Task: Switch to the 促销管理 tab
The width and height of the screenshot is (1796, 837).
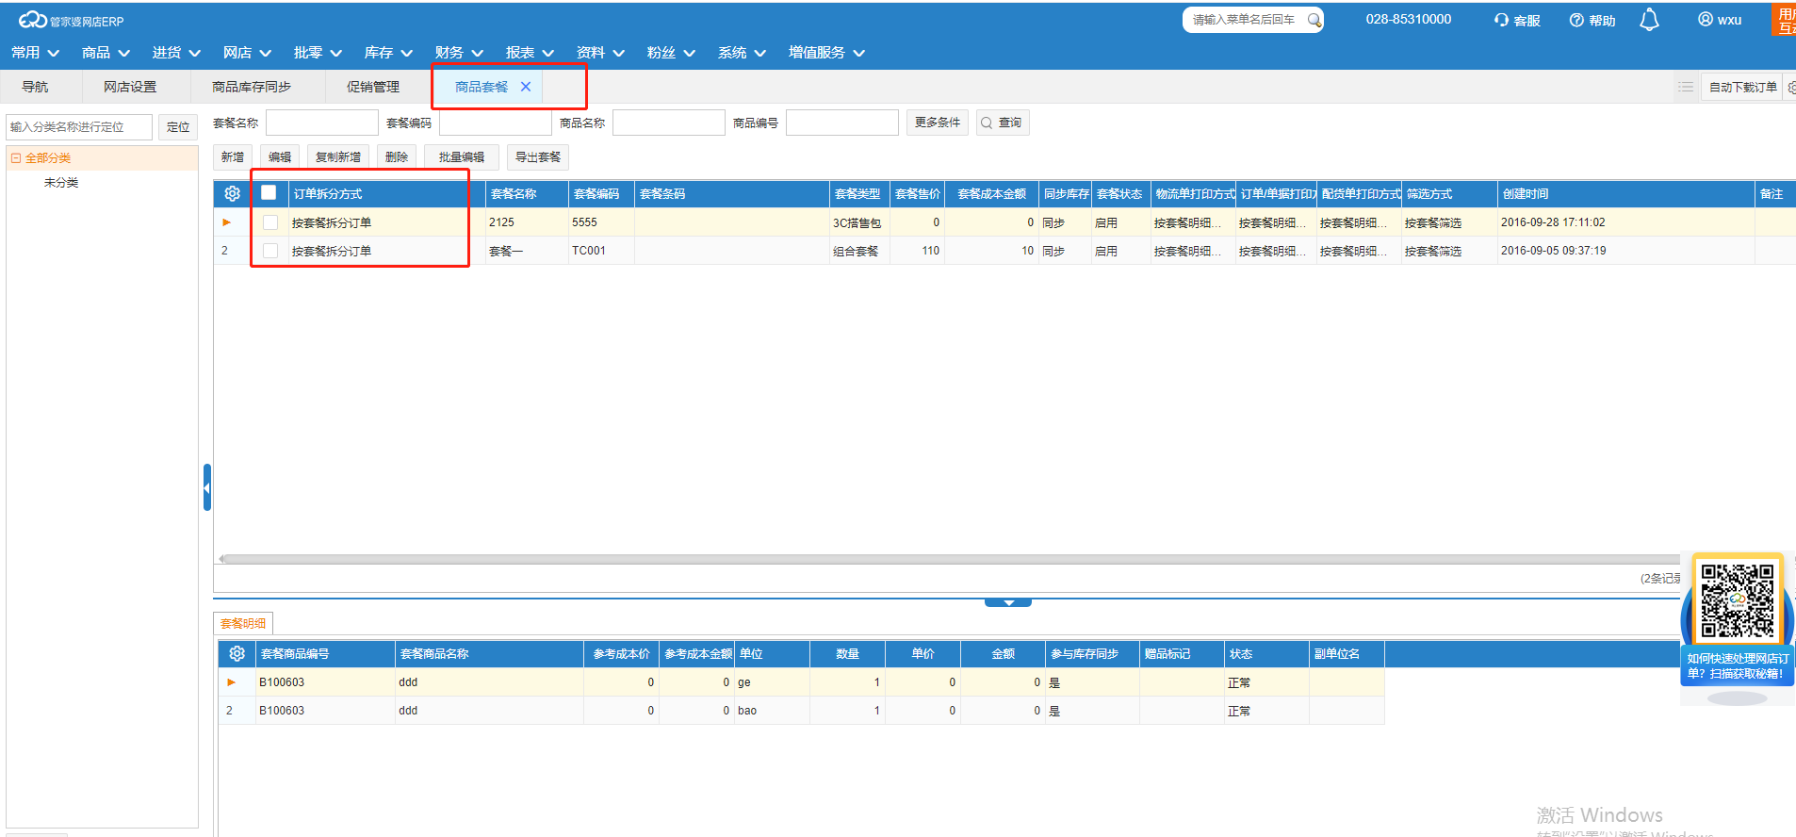Action: (x=373, y=87)
